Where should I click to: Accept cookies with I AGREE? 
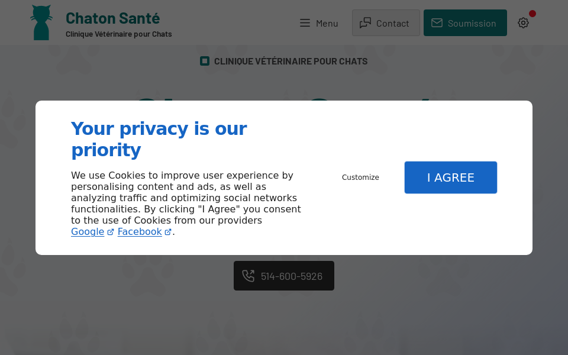coord(450,177)
